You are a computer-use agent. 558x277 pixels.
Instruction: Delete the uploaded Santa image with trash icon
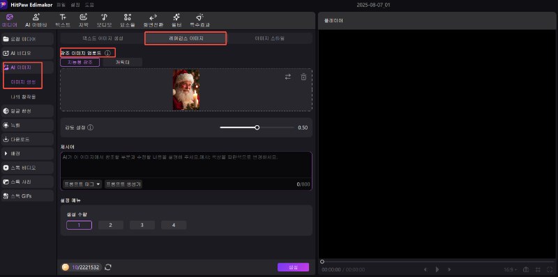click(x=303, y=77)
